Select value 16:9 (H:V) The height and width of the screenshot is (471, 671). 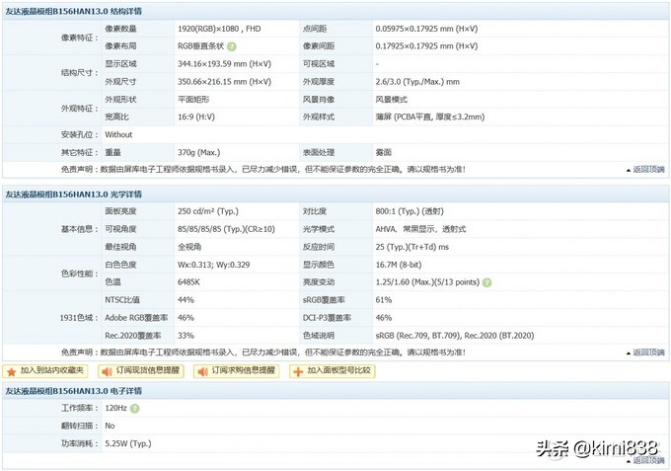point(196,117)
